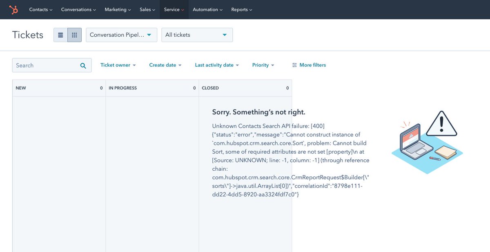
Task: Click the IN PROGRESS column ticket count
Action: point(194,88)
